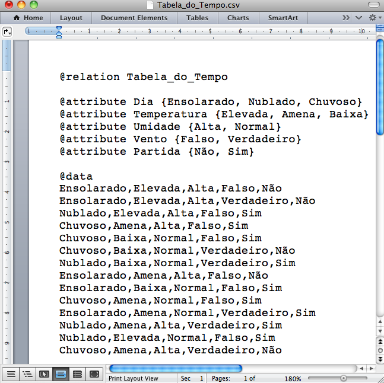Enter Full Screen view
Image resolution: width=384 pixels, height=383 pixels.
tap(94, 374)
